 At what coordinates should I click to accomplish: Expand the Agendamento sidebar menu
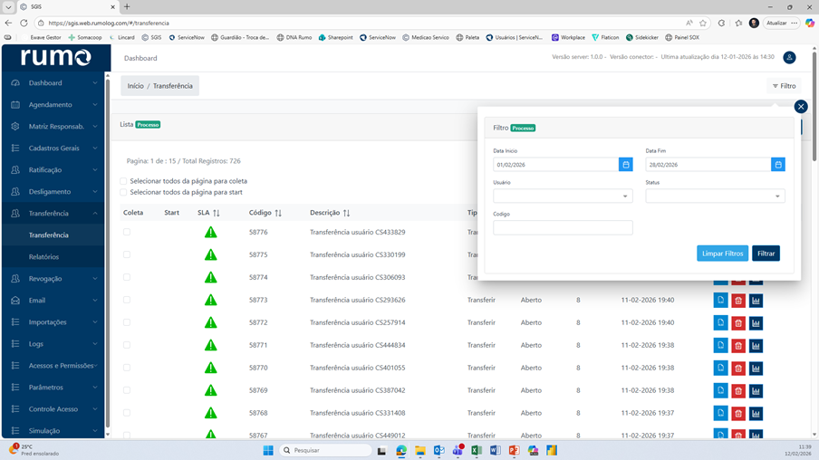pos(54,105)
